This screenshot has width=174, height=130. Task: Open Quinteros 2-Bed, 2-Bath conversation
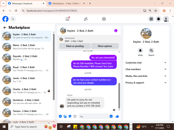(26, 102)
